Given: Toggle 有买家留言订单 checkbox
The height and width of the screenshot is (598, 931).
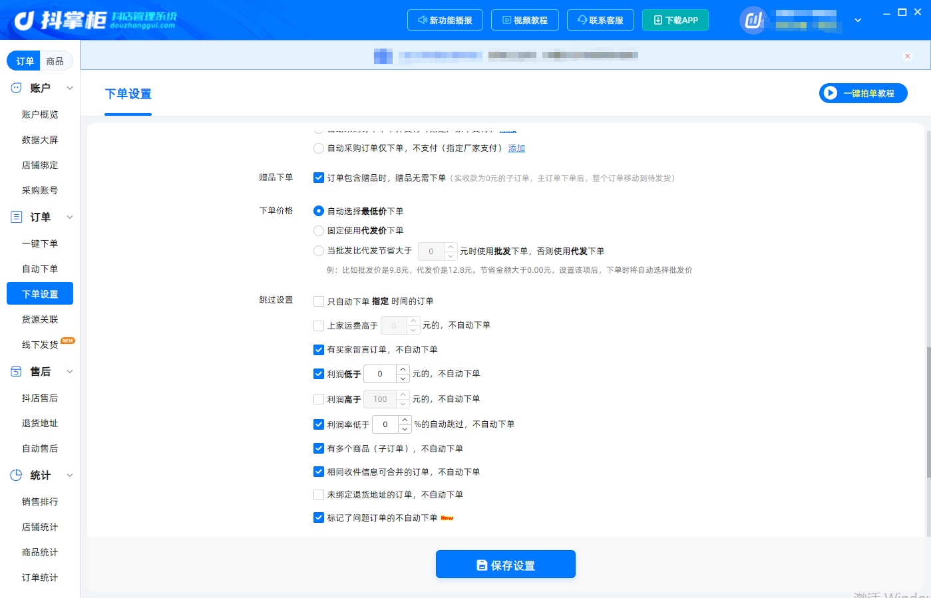Looking at the screenshot, I should (x=319, y=349).
